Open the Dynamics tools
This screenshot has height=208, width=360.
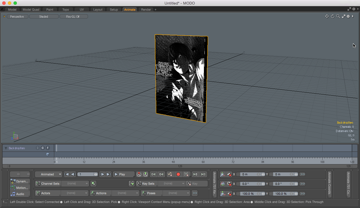pos(20,181)
